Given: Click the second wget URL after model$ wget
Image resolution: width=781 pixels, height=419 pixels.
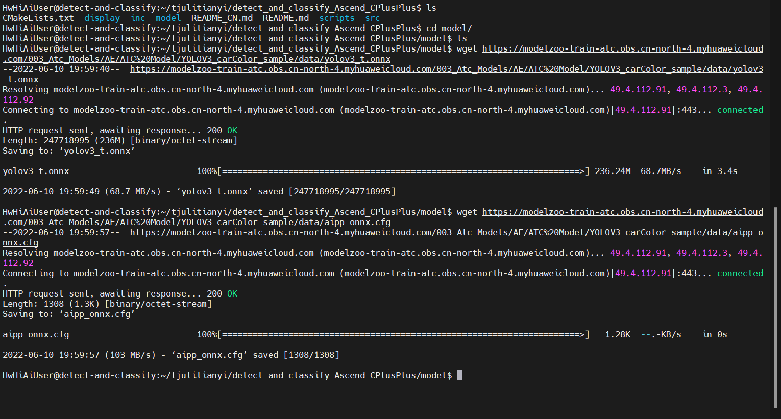Looking at the screenshot, I should [x=623, y=212].
